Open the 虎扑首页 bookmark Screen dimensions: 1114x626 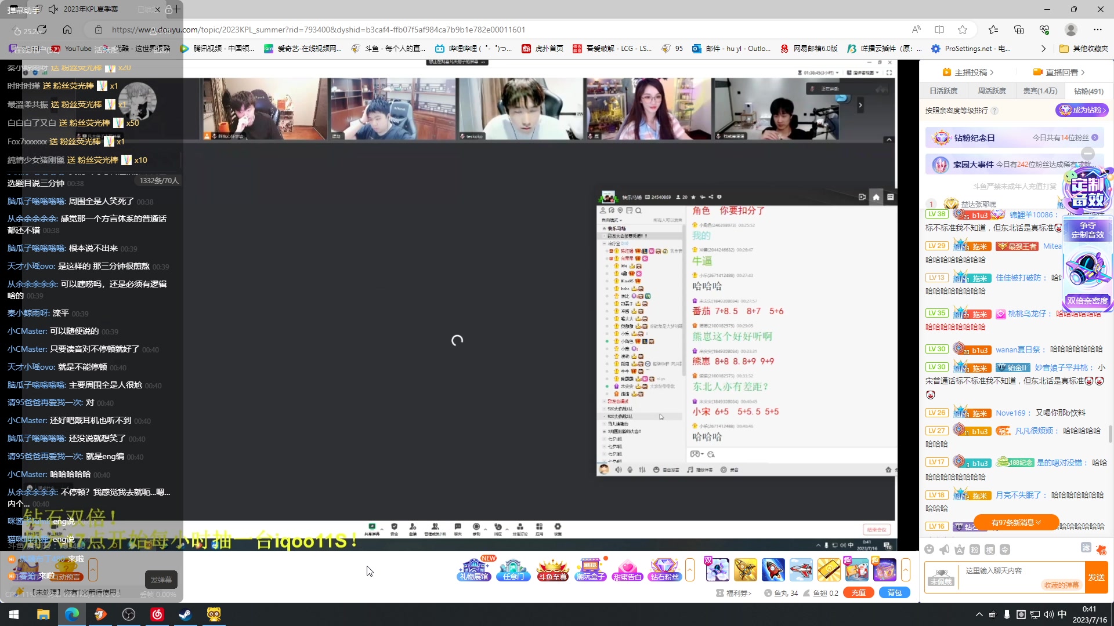tap(542, 49)
